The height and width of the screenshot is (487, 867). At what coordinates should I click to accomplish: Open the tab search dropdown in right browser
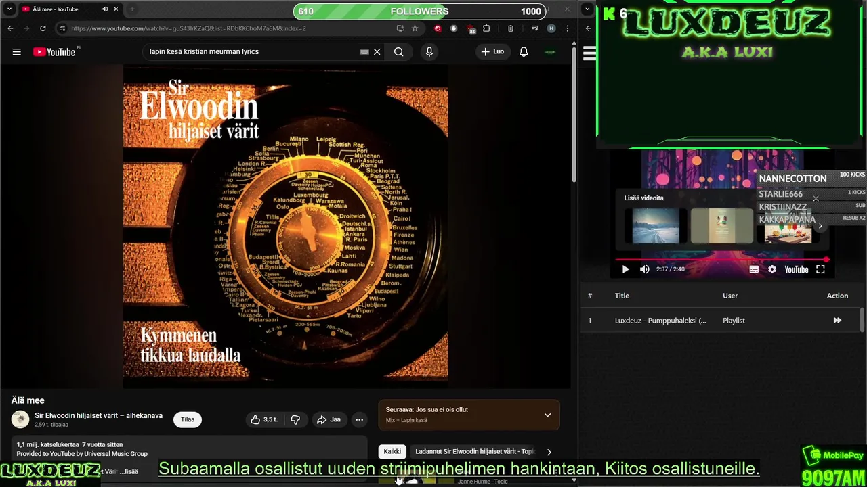(x=587, y=9)
